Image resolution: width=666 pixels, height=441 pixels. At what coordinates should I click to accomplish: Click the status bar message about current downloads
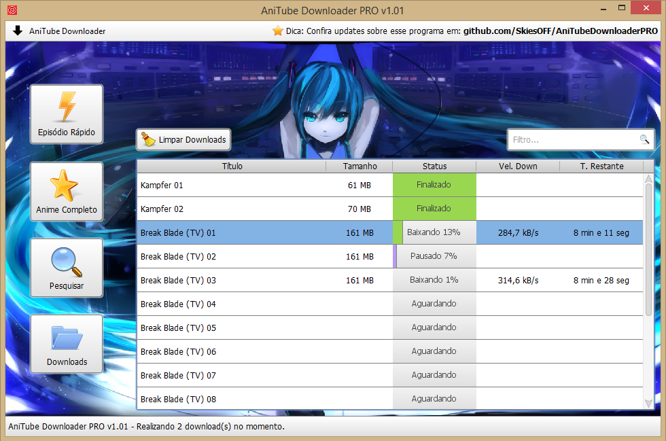[x=147, y=427]
